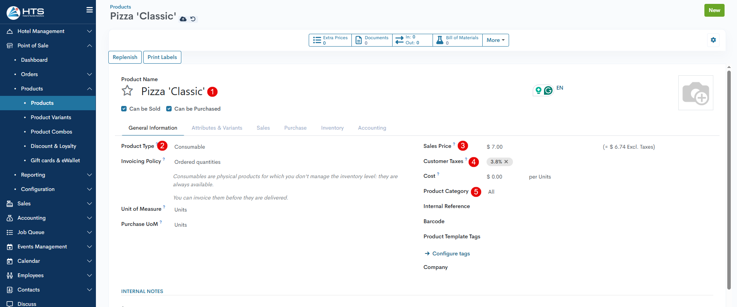Click the product image upload placeholder

pos(695,93)
